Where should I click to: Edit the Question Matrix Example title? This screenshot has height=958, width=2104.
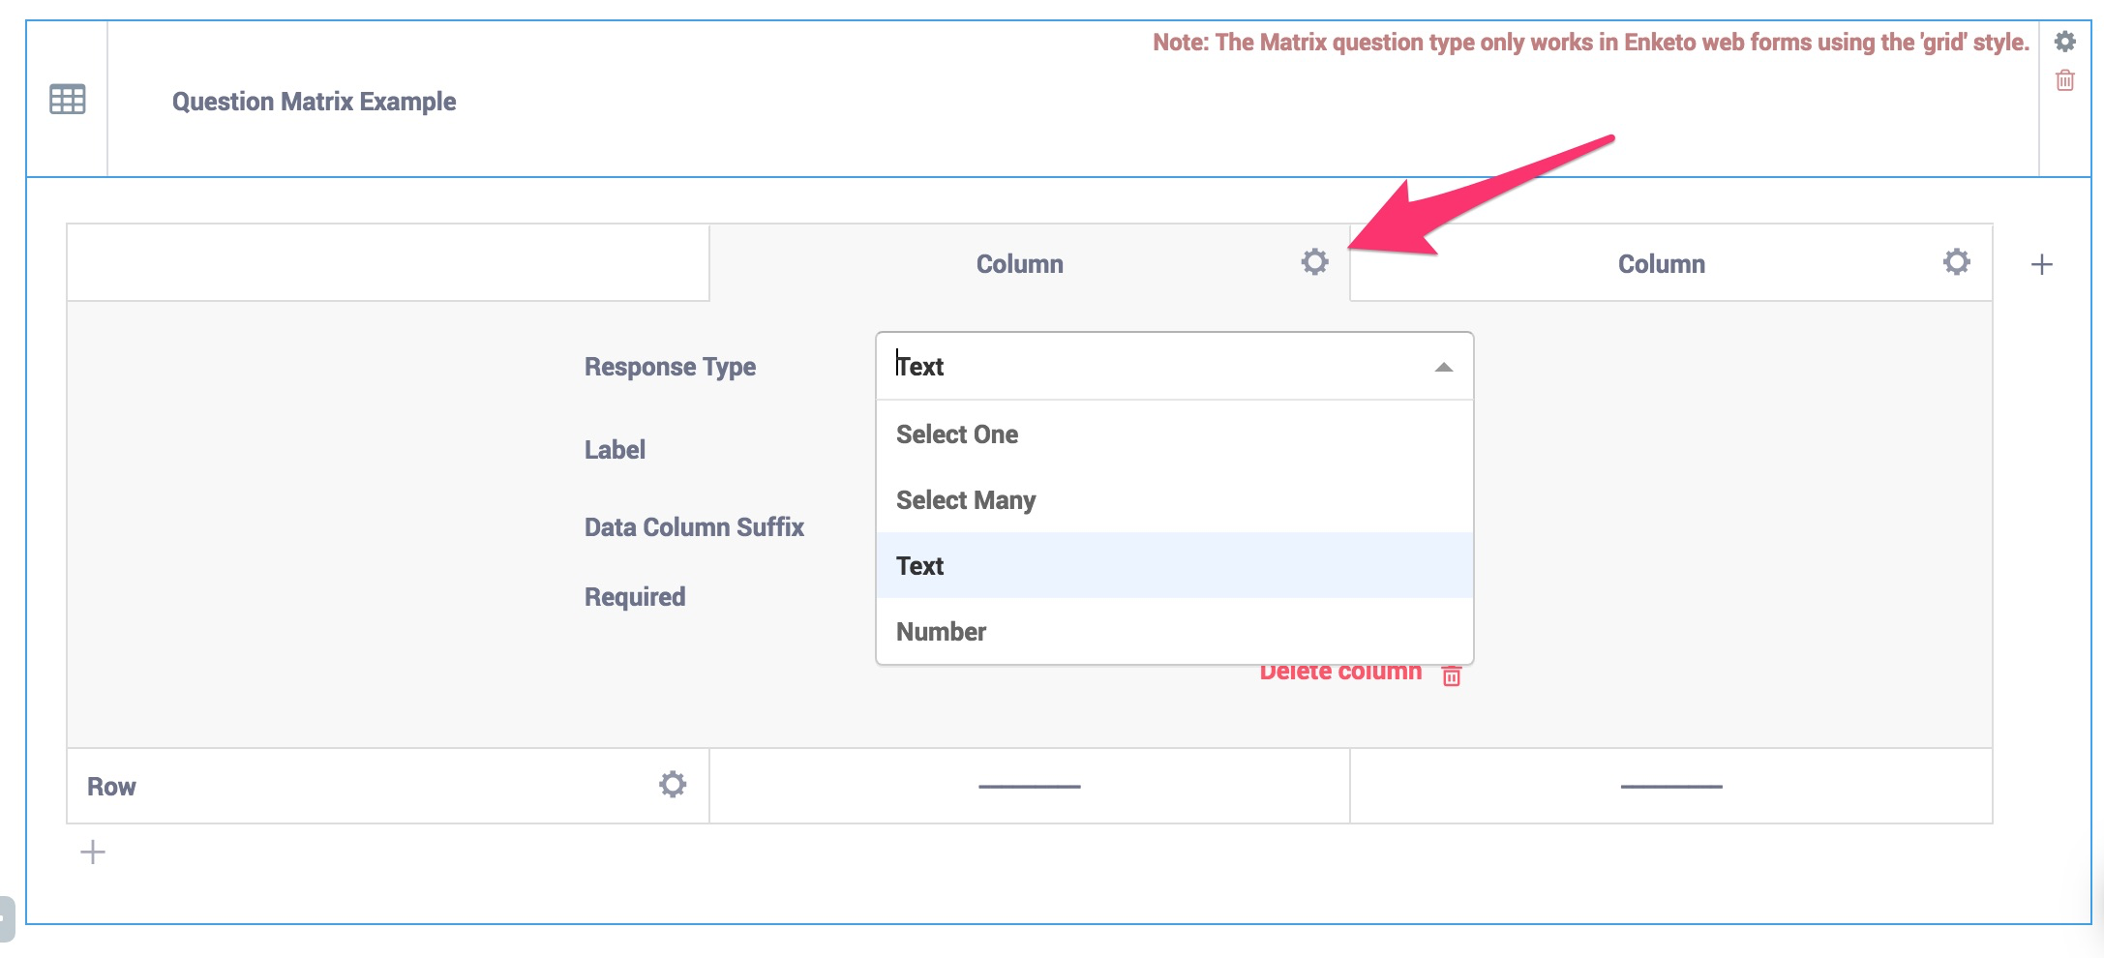[x=314, y=102]
